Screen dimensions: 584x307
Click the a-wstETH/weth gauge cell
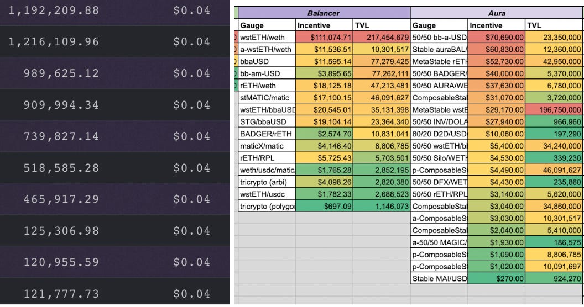click(x=267, y=50)
